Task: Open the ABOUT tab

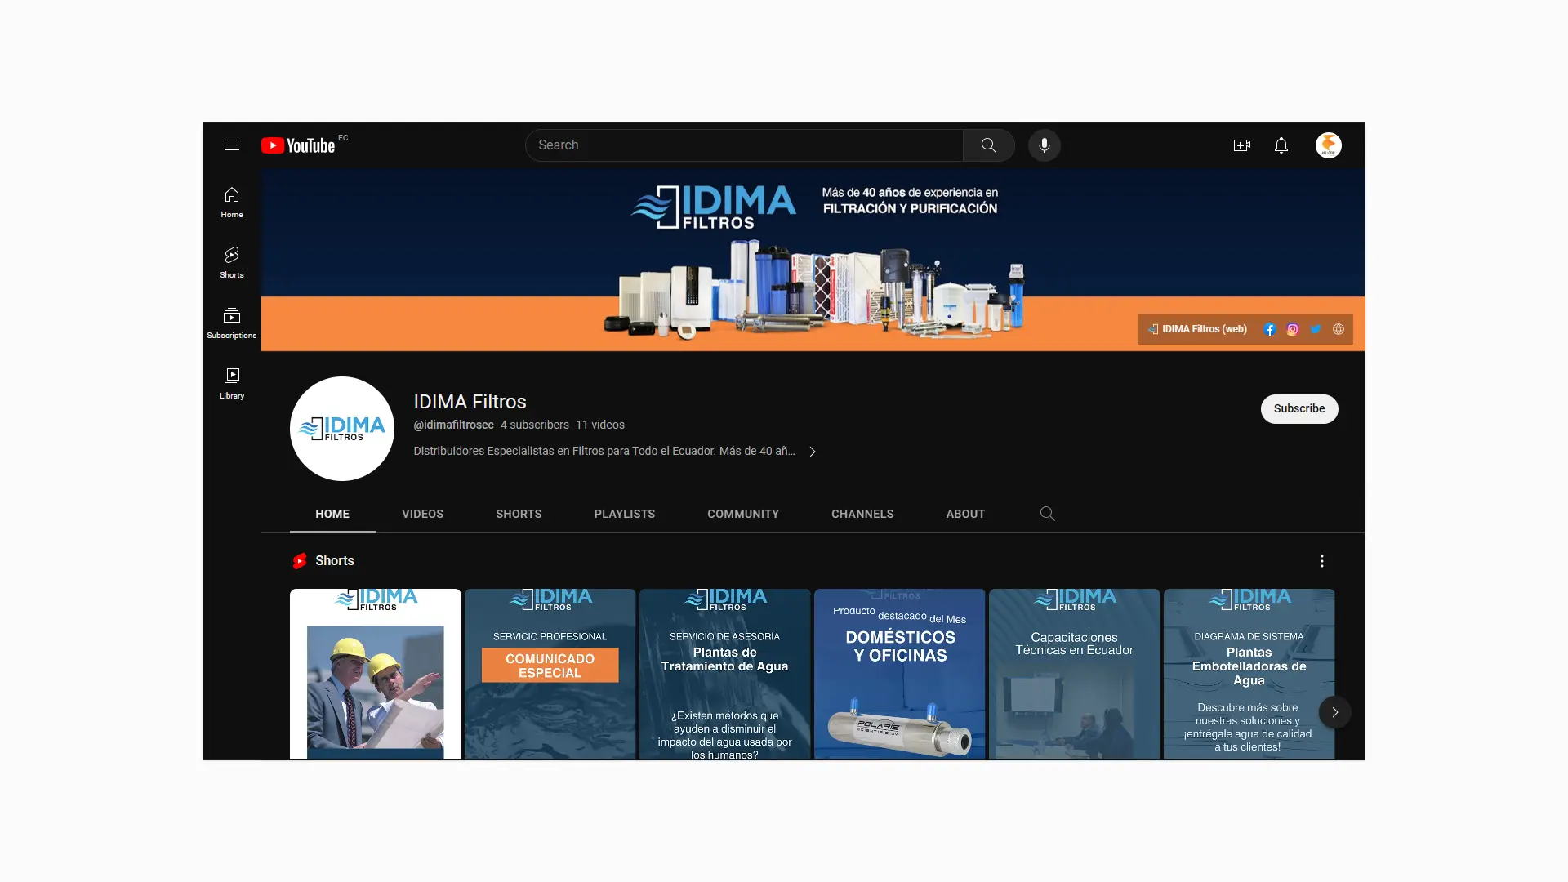Action: tap(965, 514)
